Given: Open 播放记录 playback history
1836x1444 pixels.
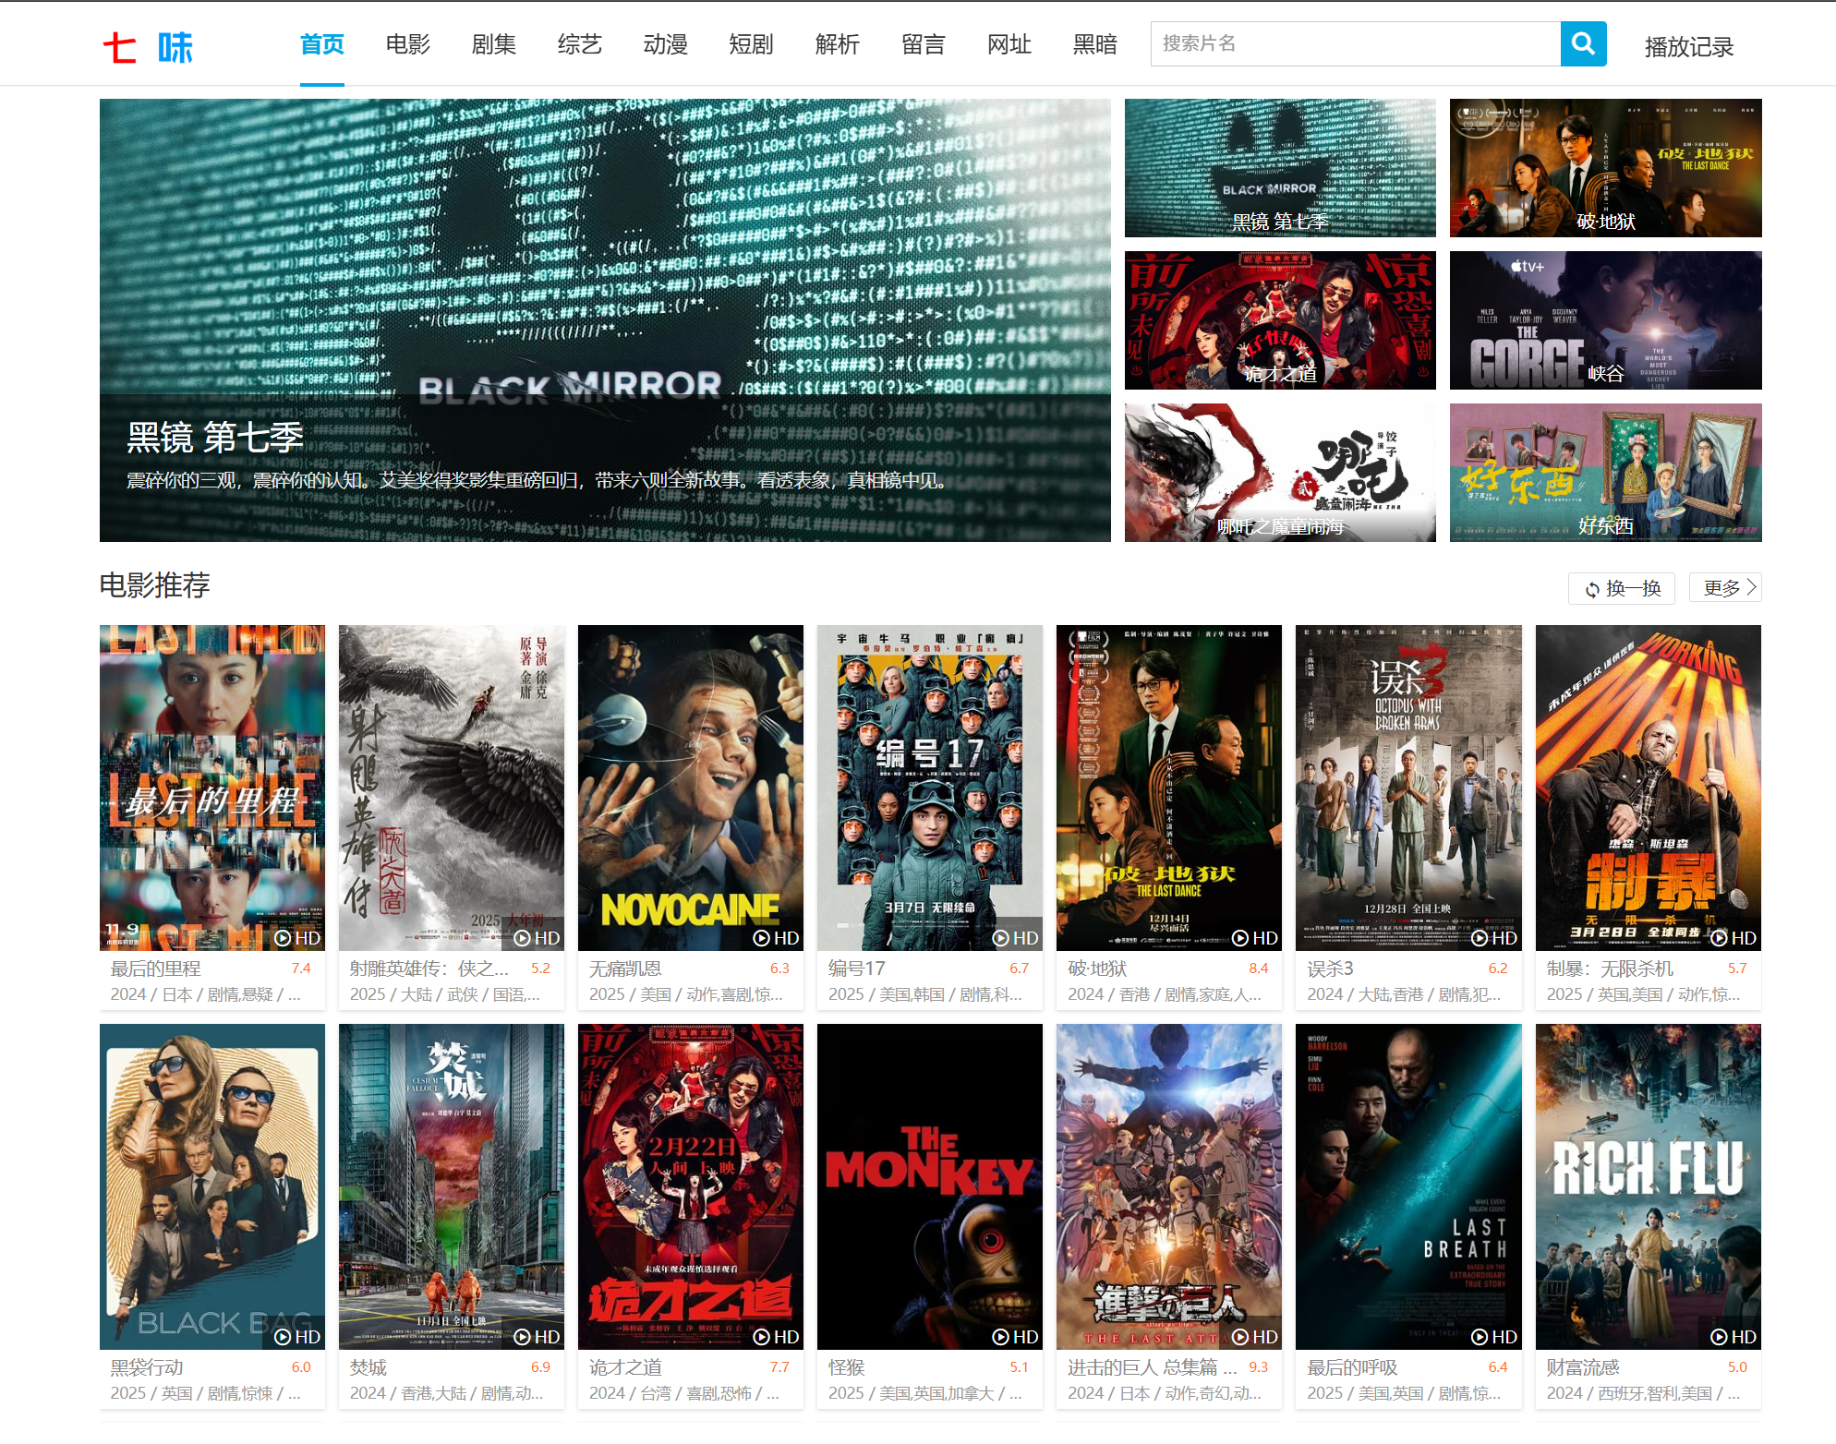Looking at the screenshot, I should 1689,47.
